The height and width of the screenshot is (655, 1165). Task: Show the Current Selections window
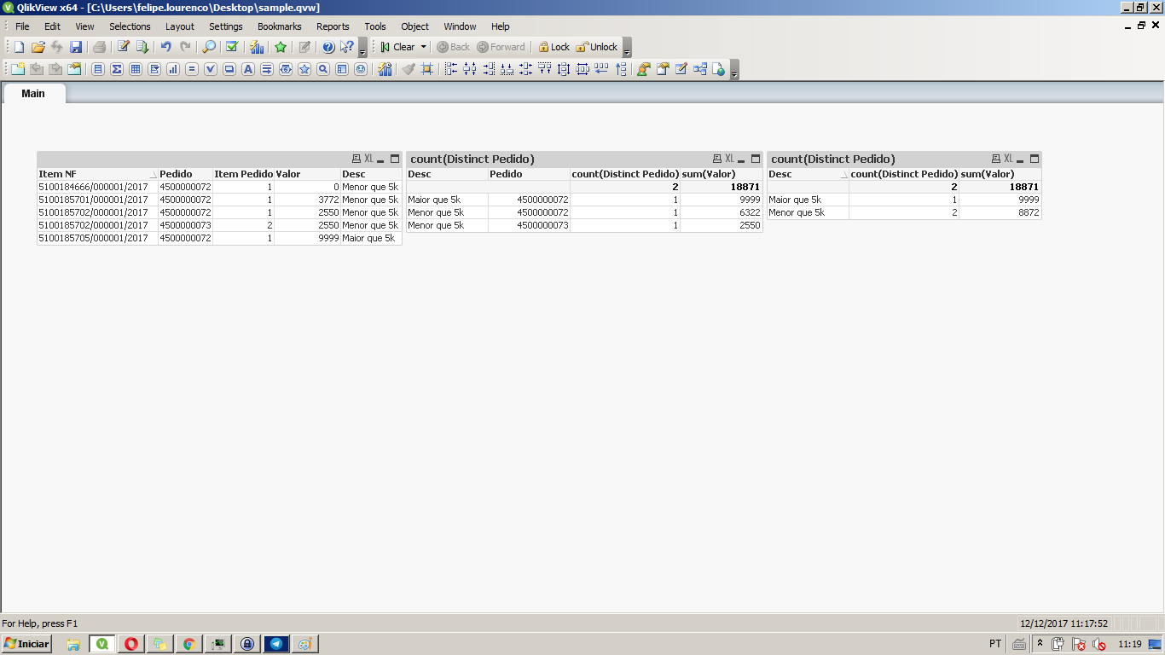click(x=231, y=47)
